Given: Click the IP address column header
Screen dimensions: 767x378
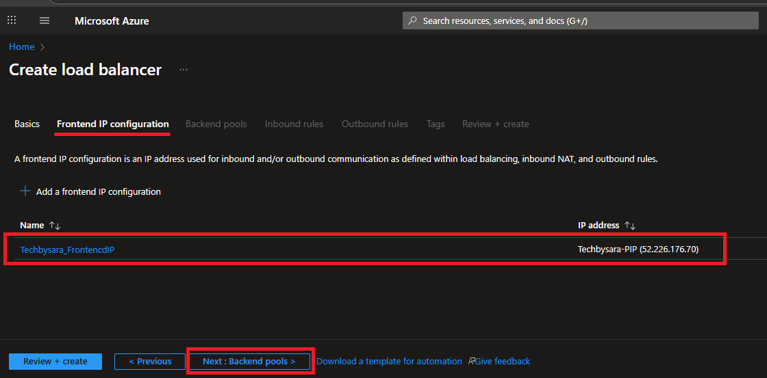Looking at the screenshot, I should (x=599, y=225).
